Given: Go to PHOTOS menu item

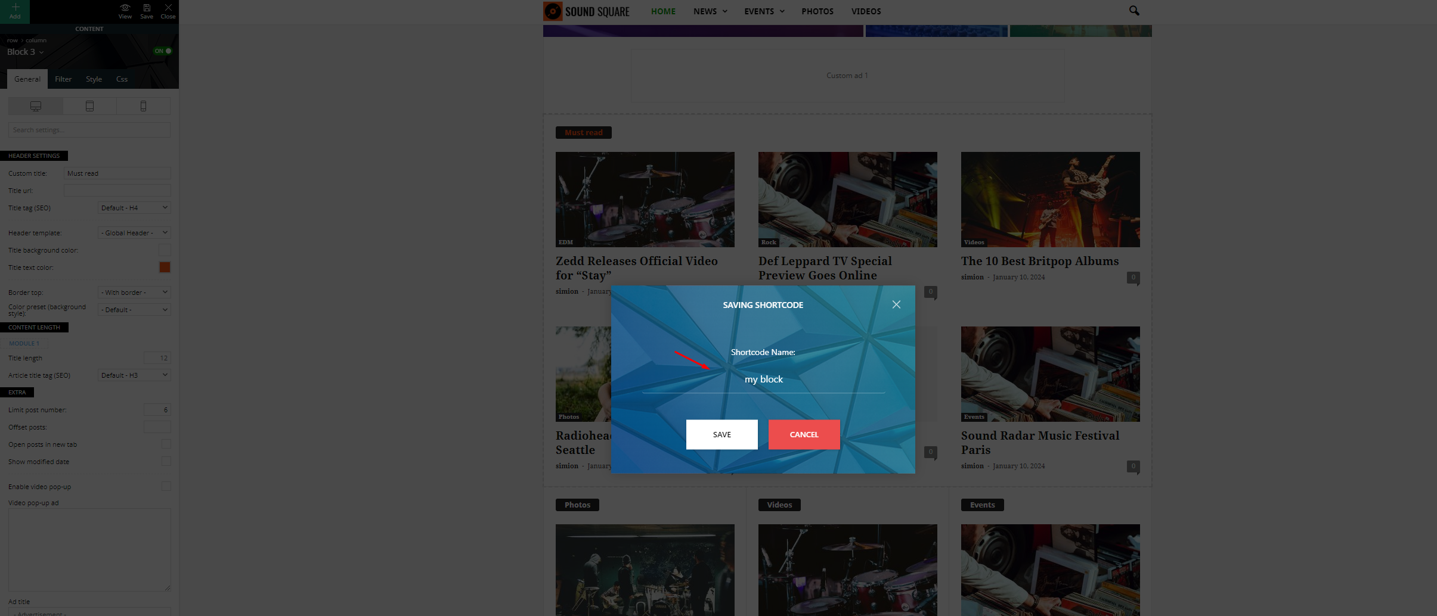Looking at the screenshot, I should pyautogui.click(x=817, y=11).
